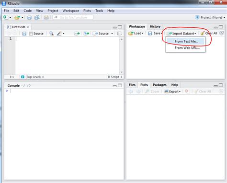This screenshot has width=227, height=183.
Task: Expand the Source button dropdown arrow
Action: 112,34
